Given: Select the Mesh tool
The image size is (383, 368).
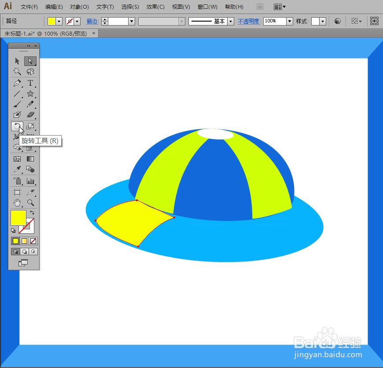Looking at the screenshot, I should [17, 159].
